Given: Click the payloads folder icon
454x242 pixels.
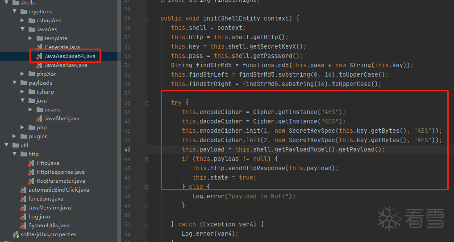Looking at the screenshot, I should [x=24, y=83].
